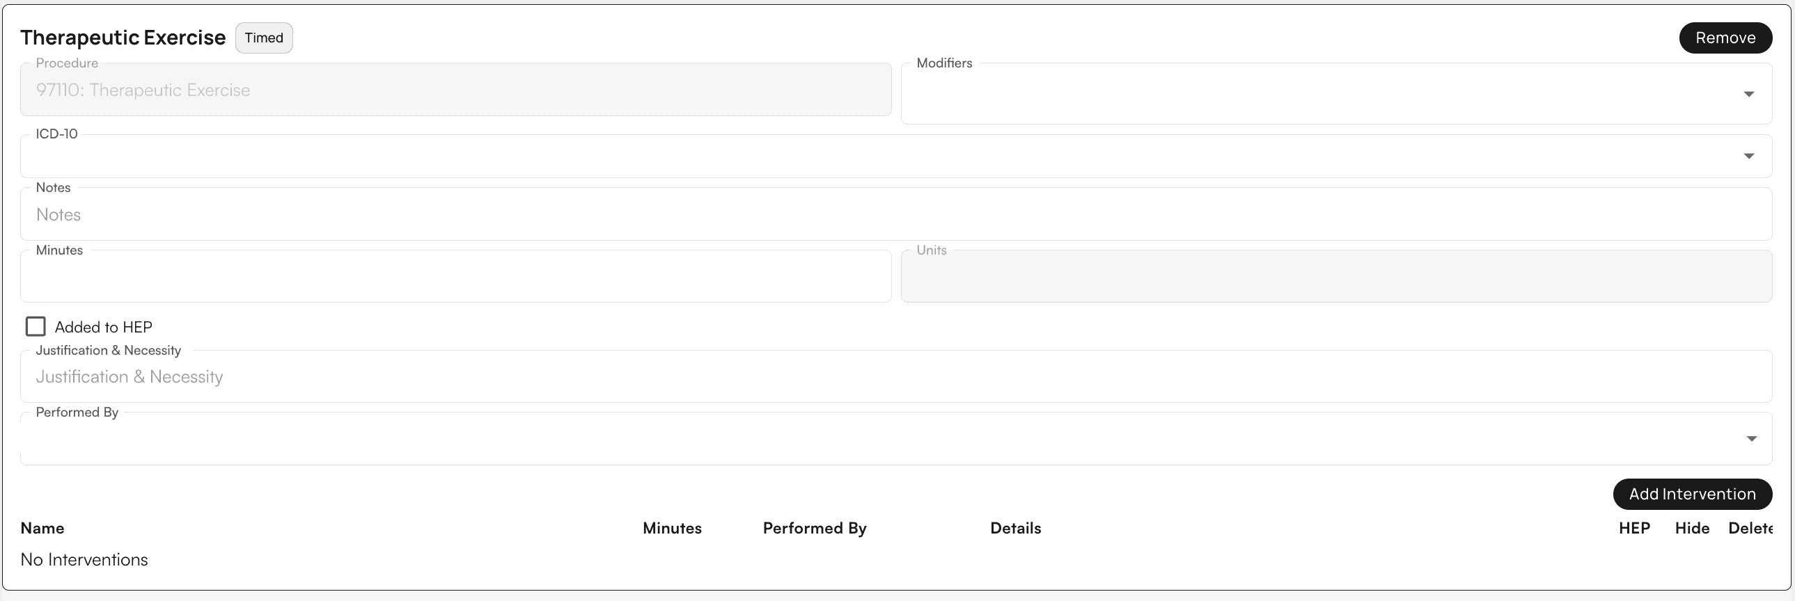
Task: Click the Minutes input field
Action: tap(453, 275)
